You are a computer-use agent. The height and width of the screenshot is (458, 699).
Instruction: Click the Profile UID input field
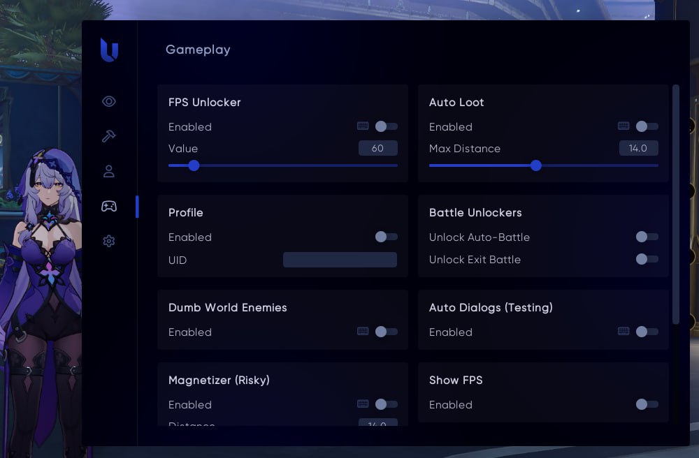pos(340,260)
